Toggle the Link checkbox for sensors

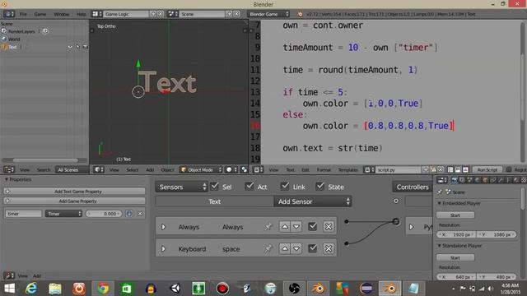(285, 187)
